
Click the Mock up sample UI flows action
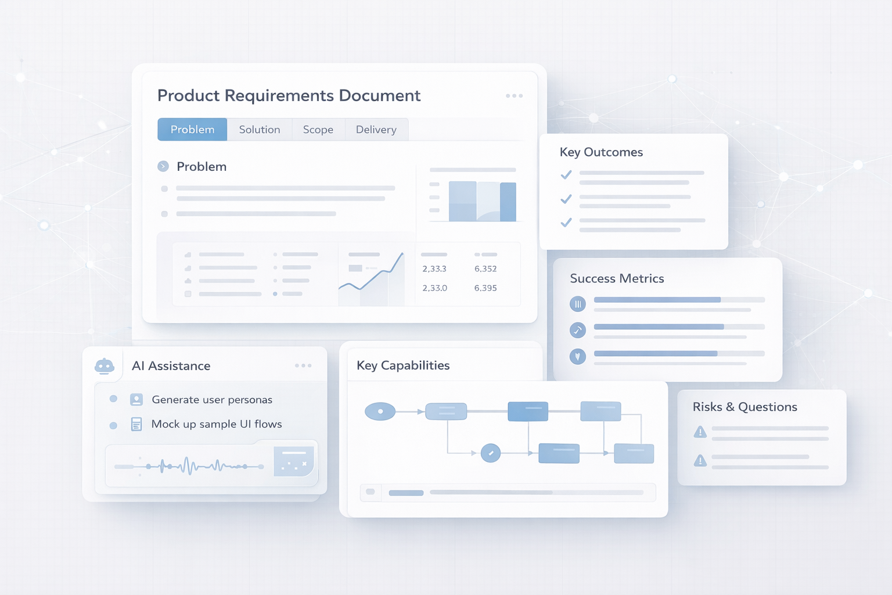pos(217,424)
